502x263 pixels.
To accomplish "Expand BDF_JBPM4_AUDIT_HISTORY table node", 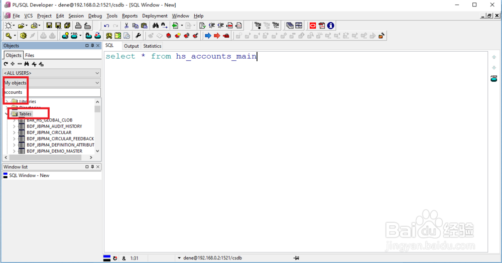I will (14, 126).
